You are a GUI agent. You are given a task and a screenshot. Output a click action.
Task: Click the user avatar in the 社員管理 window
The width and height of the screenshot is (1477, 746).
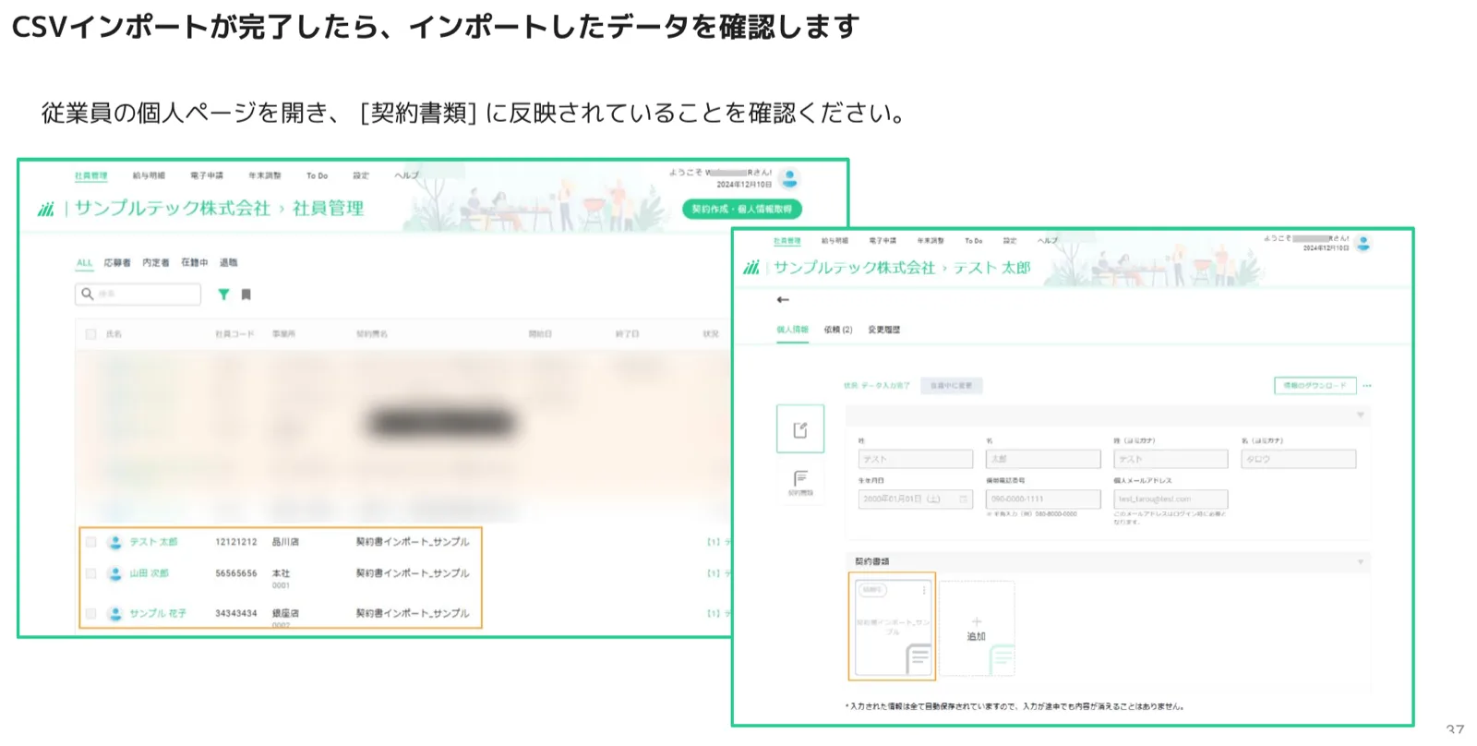pyautogui.click(x=789, y=178)
